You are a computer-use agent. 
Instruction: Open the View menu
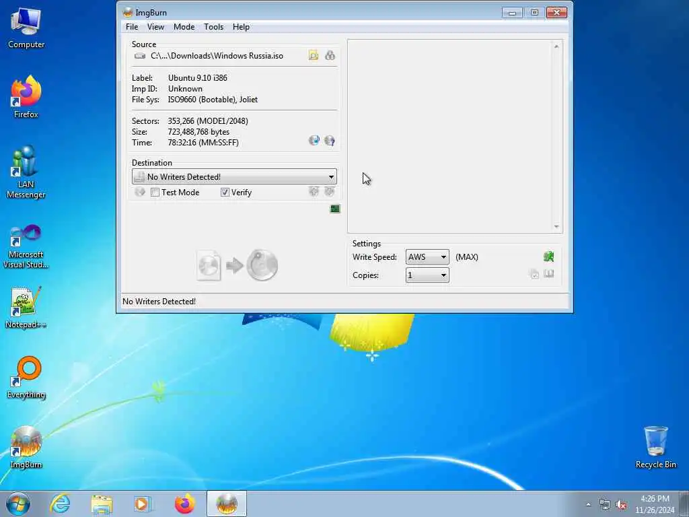click(x=155, y=27)
